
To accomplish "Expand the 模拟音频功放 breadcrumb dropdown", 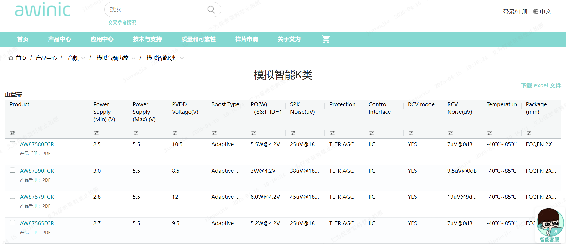I will click(133, 58).
